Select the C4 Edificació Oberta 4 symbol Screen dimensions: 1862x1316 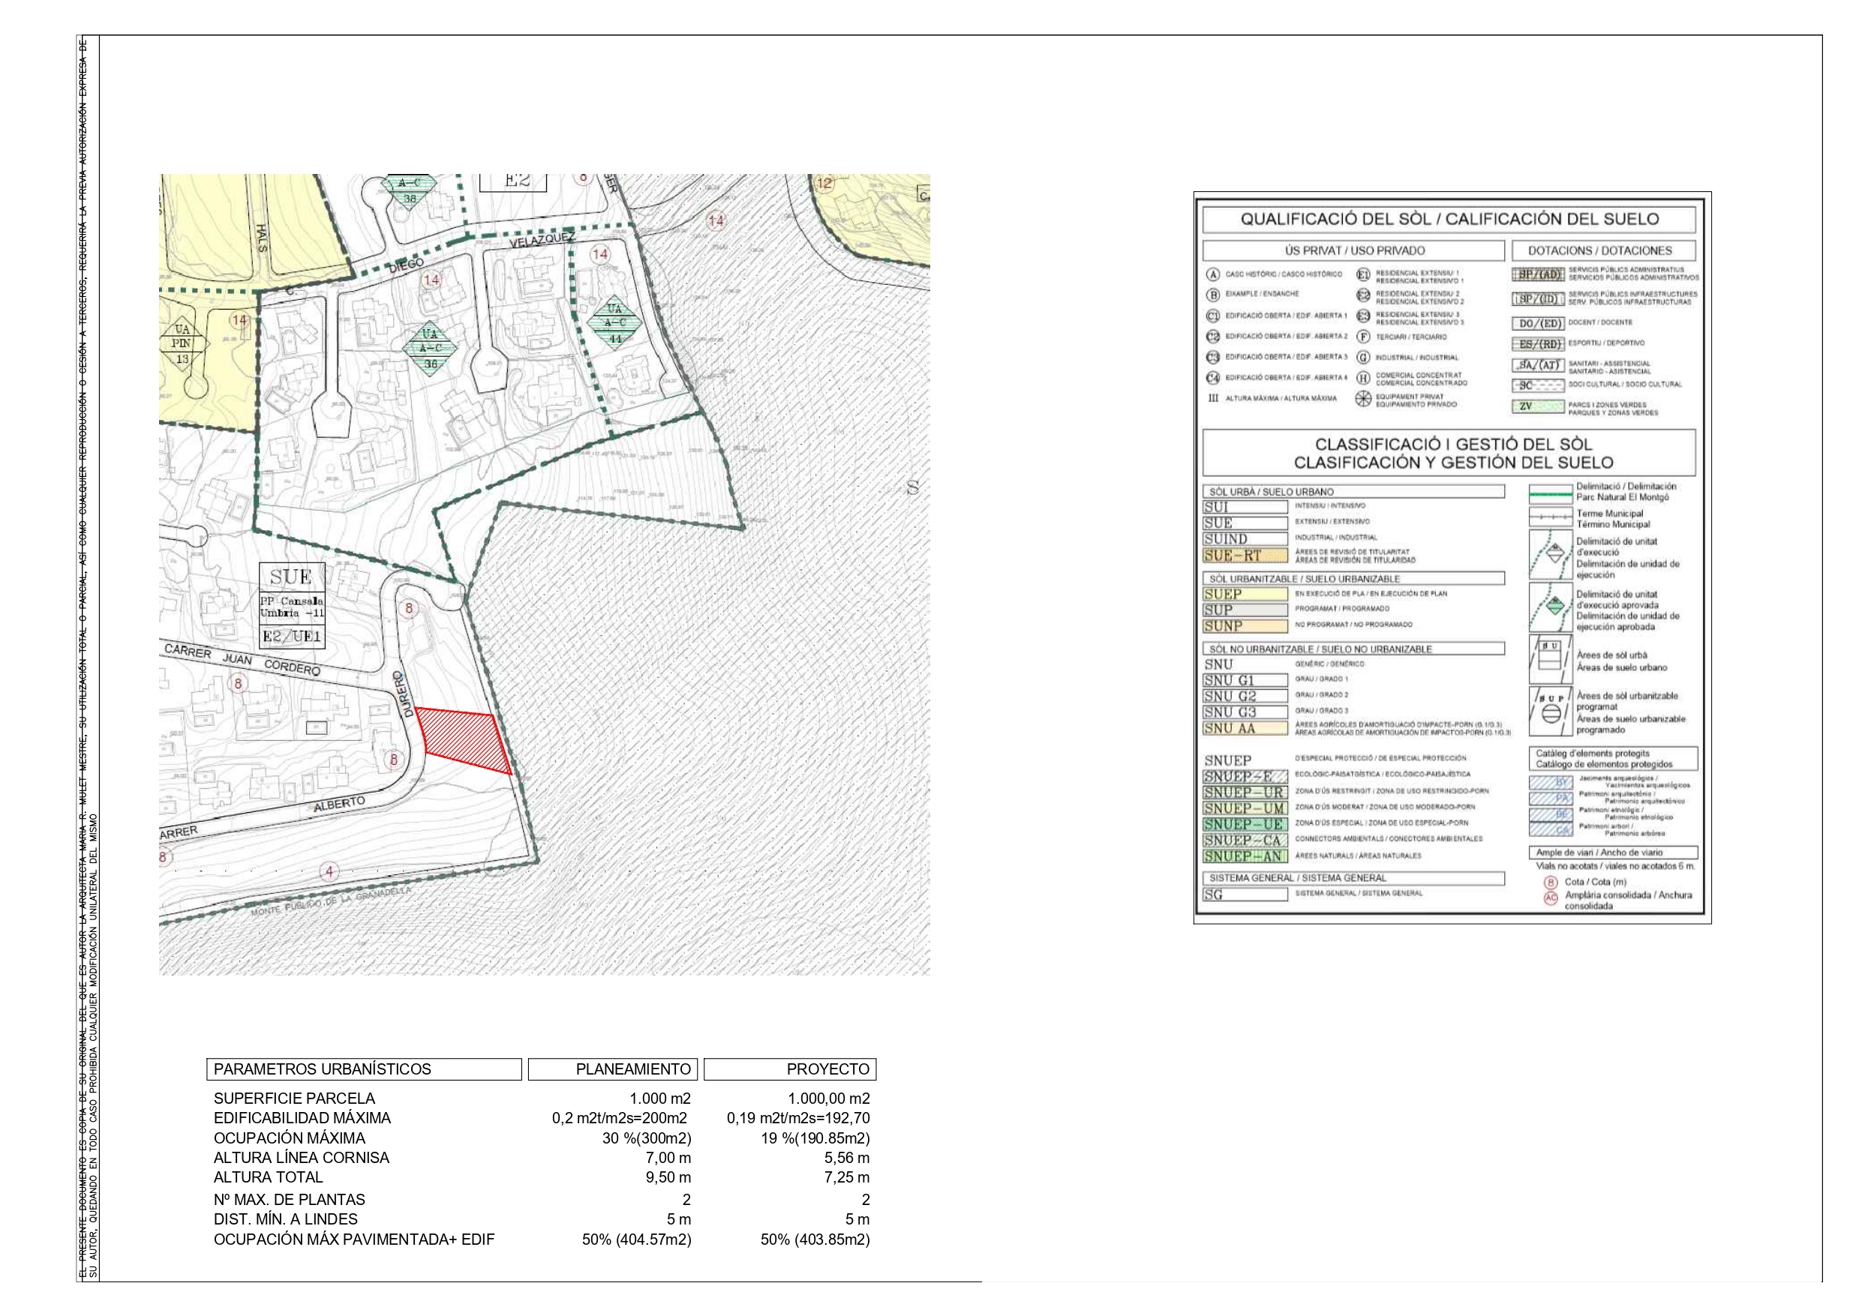(x=1213, y=378)
